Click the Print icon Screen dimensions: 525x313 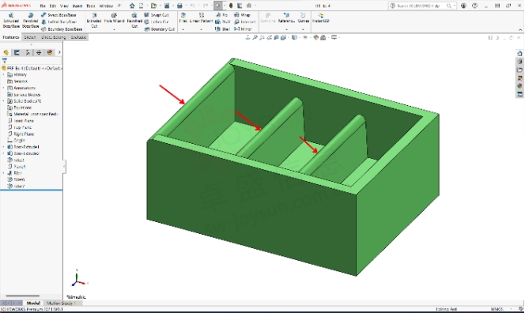[x=179, y=6]
